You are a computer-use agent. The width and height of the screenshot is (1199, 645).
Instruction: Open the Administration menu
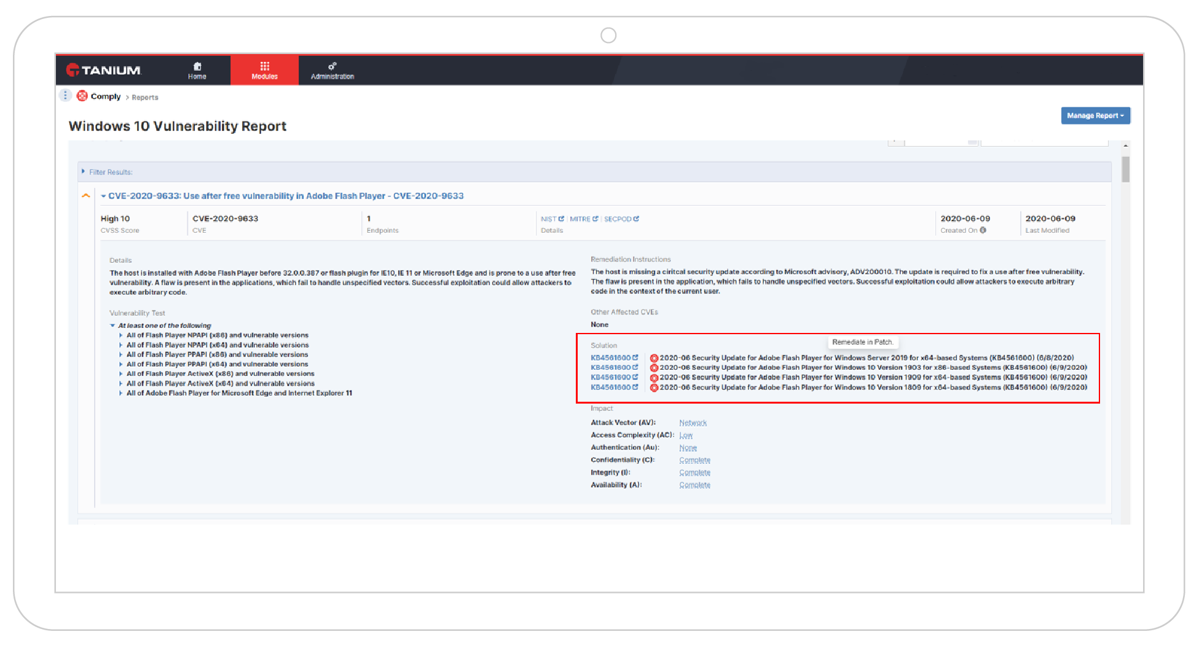(x=332, y=71)
